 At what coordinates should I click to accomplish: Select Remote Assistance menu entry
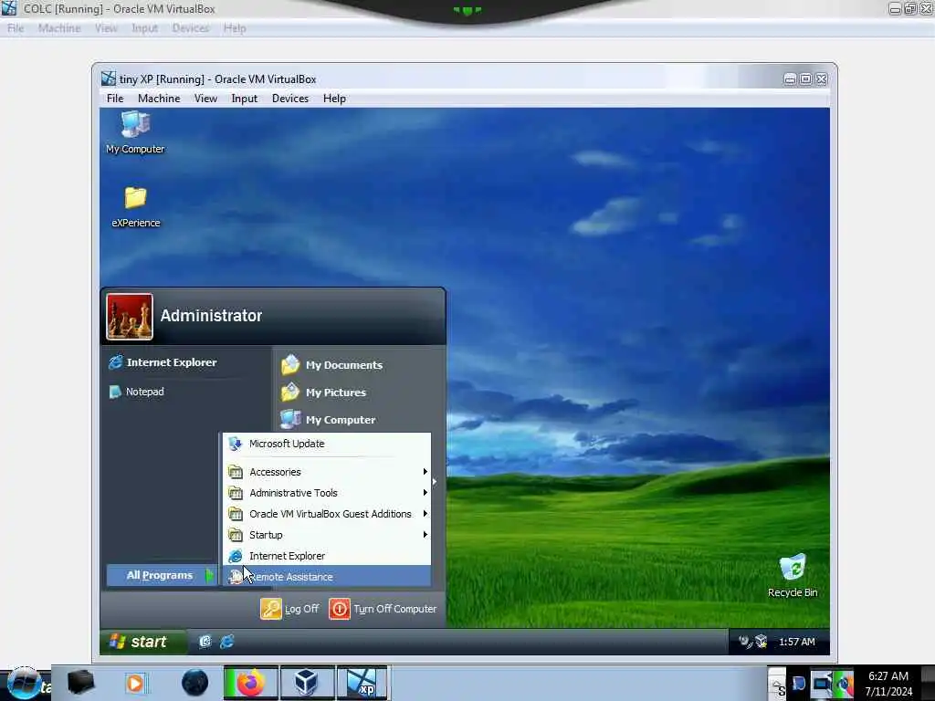pyautogui.click(x=327, y=577)
